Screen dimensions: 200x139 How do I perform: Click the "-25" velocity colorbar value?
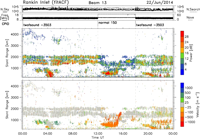click(188, 107)
